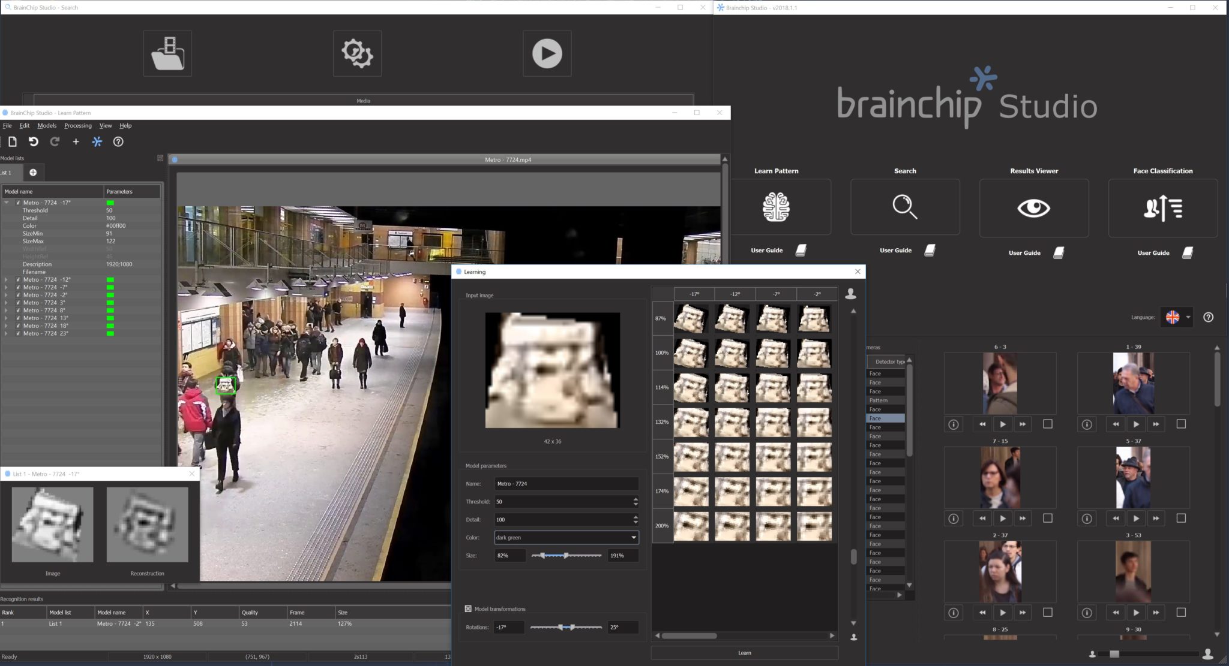The width and height of the screenshot is (1229, 666).
Task: Open help icon in Learn Pattern toolbar
Action: coord(118,141)
